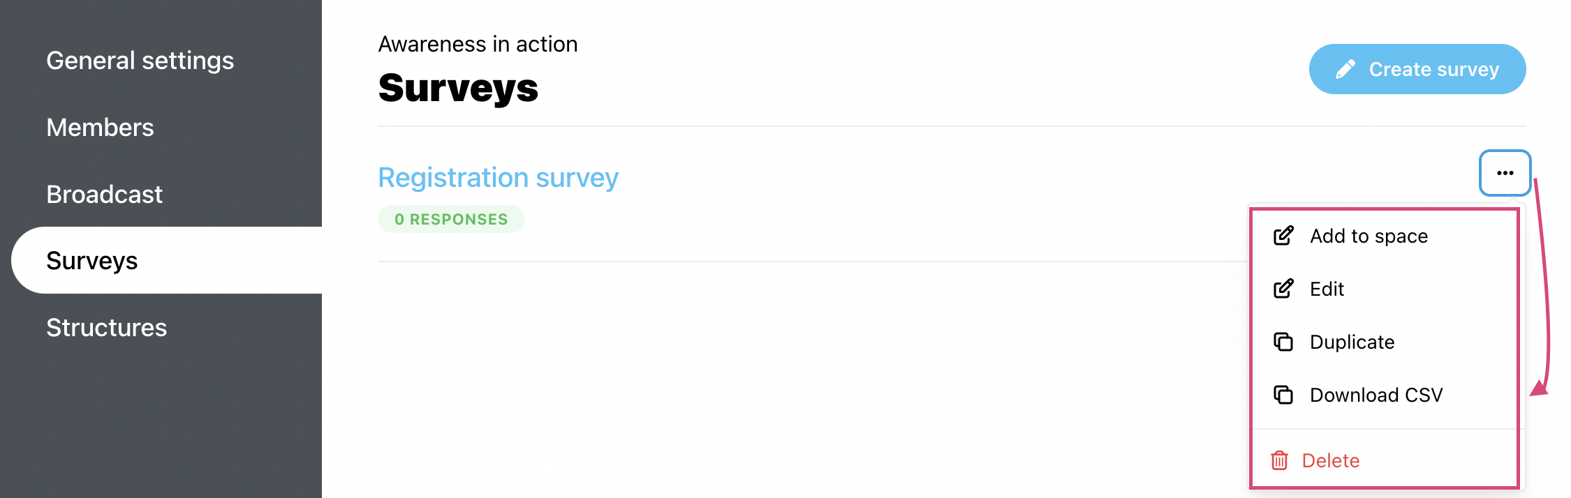This screenshot has width=1571, height=498.
Task: Click the pencil icon on Create survey
Action: tap(1345, 69)
